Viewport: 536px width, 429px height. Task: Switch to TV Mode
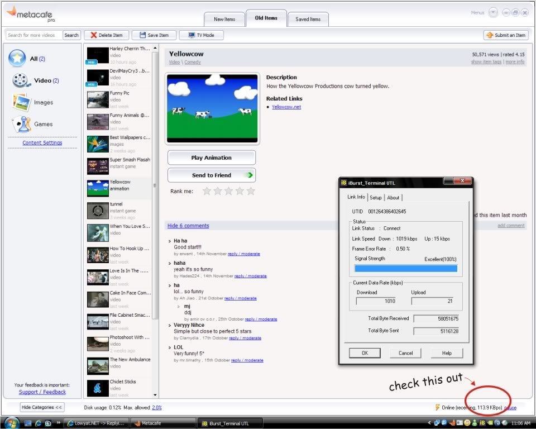202,35
